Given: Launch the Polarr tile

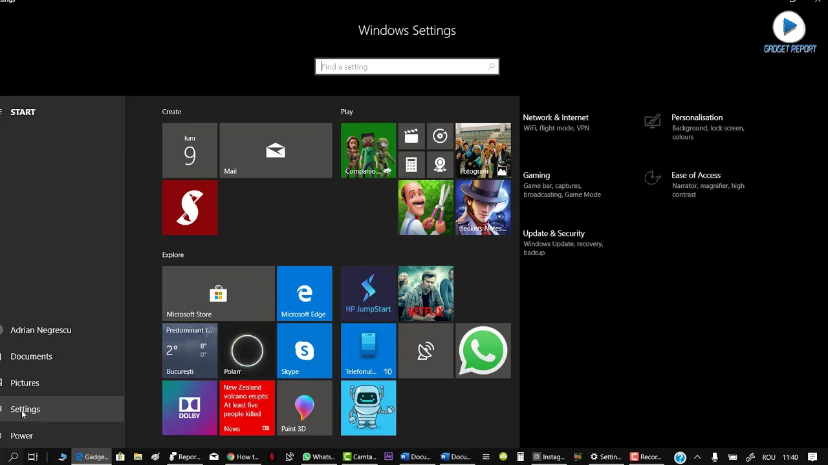Looking at the screenshot, I should point(246,351).
